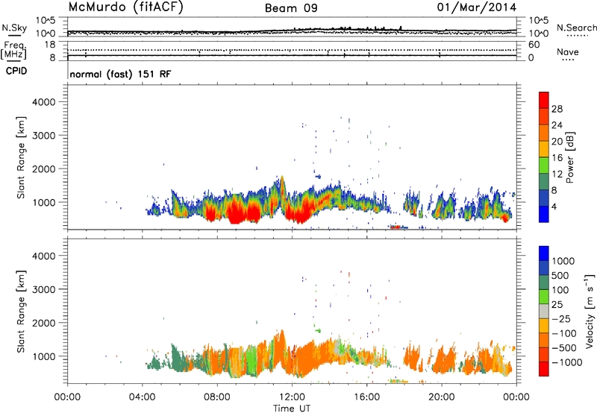
Task: Click the gray segment of the velocity colorbar
Action: [x=544, y=311]
